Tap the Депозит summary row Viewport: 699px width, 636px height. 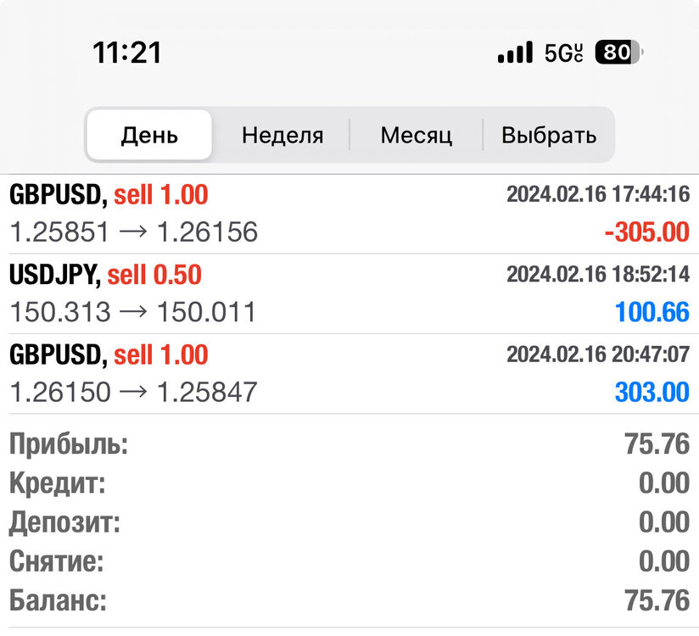[349, 522]
